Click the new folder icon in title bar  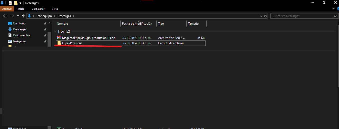click(x=16, y=3)
